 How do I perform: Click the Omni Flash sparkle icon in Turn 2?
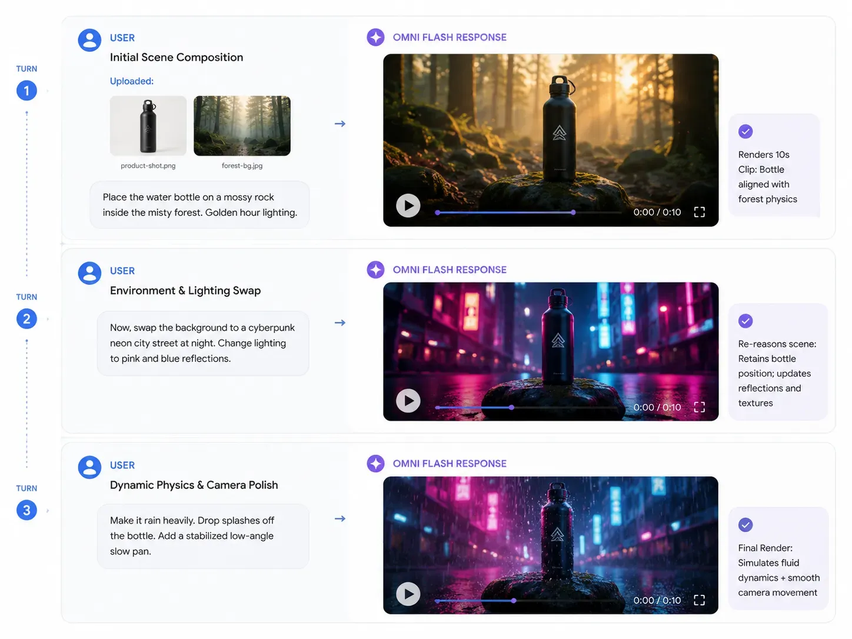point(375,269)
